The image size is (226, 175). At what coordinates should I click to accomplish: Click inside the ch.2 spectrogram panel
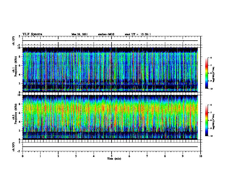pos(110,117)
